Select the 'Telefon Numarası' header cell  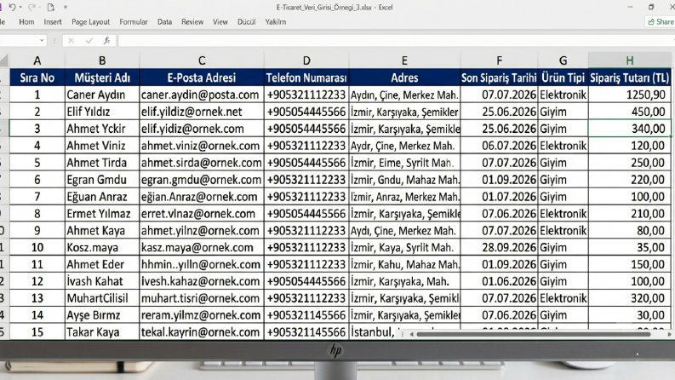(306, 78)
